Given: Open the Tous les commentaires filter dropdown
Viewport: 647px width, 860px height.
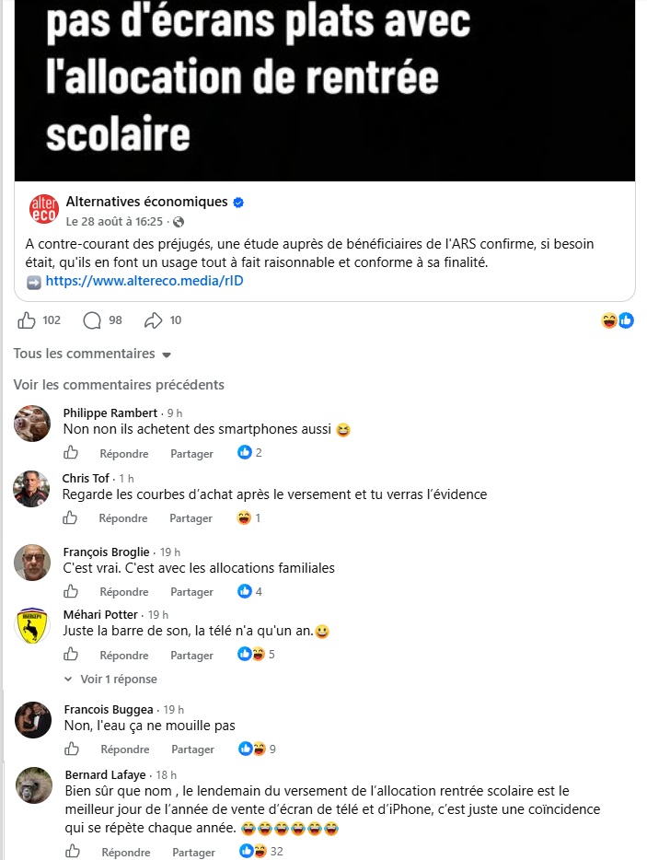Looking at the screenshot, I should click(92, 354).
